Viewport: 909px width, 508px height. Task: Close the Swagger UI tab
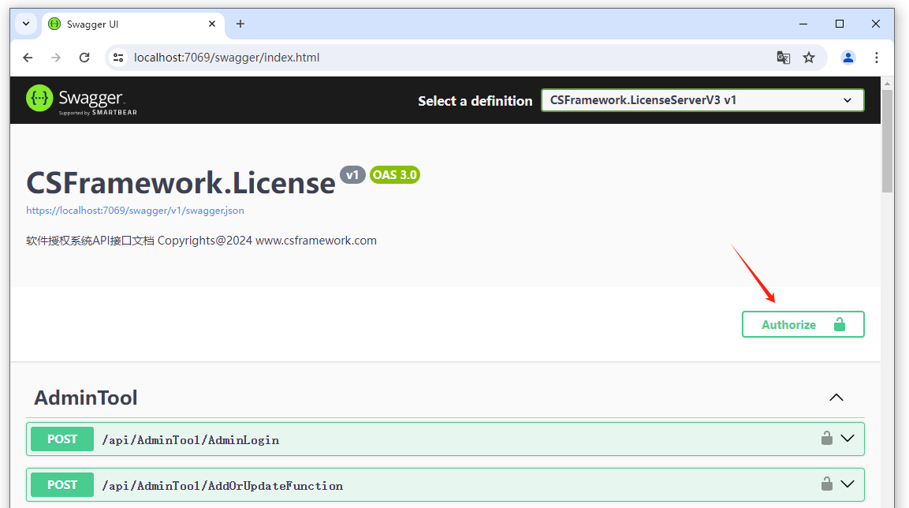pyautogui.click(x=212, y=24)
